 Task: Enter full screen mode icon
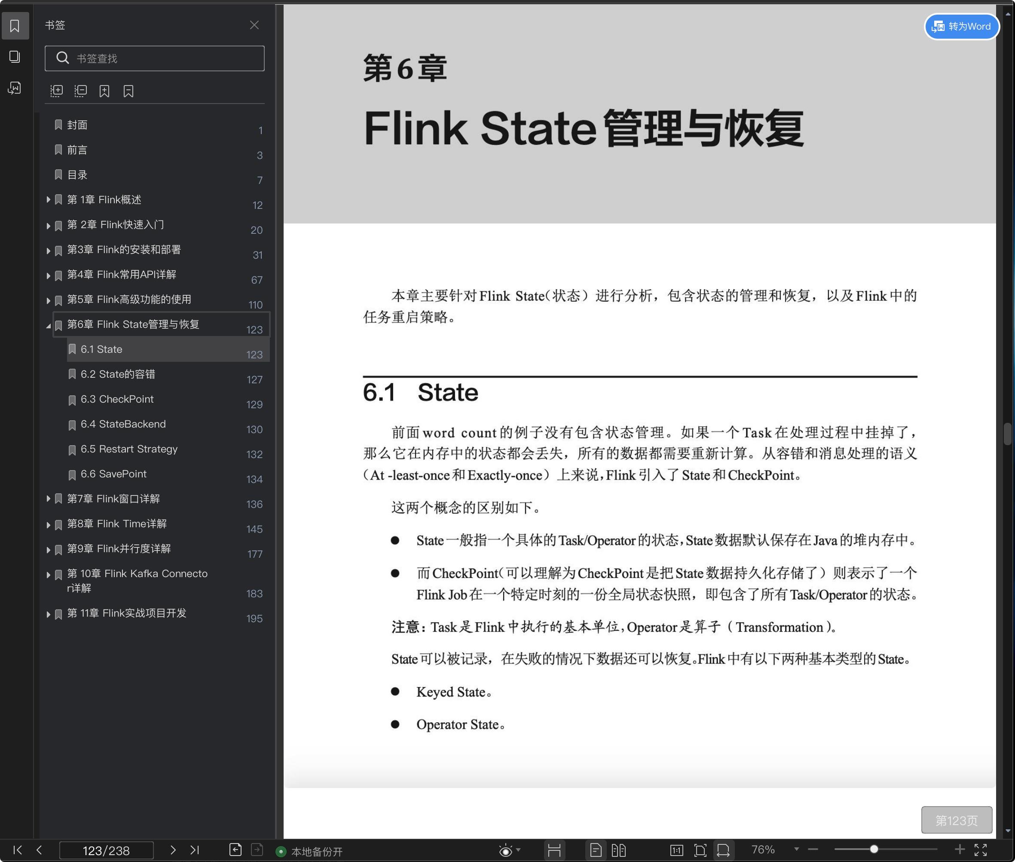tap(981, 850)
